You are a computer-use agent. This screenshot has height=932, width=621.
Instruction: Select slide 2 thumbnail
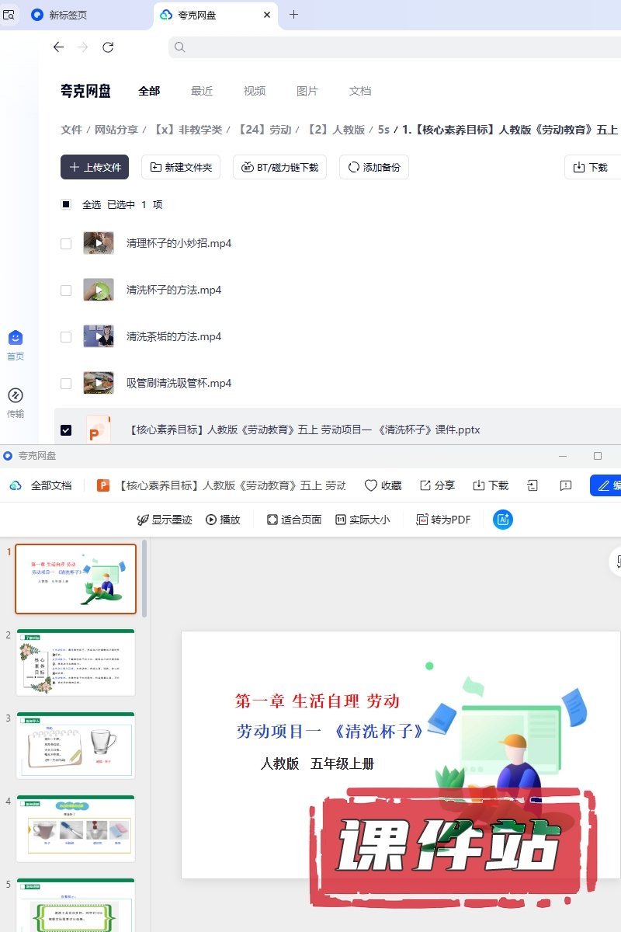(75, 662)
